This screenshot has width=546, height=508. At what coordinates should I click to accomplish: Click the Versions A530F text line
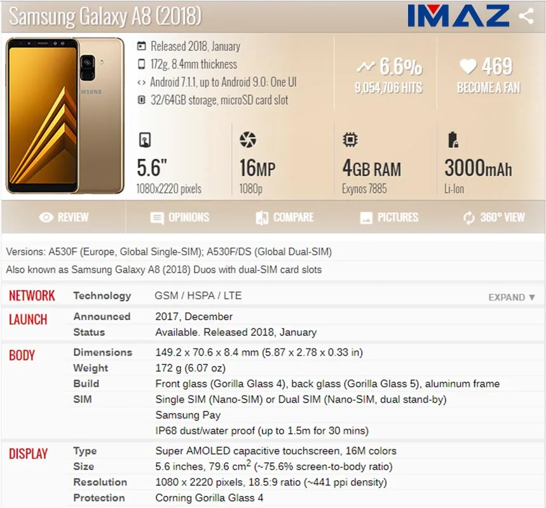coord(169,251)
